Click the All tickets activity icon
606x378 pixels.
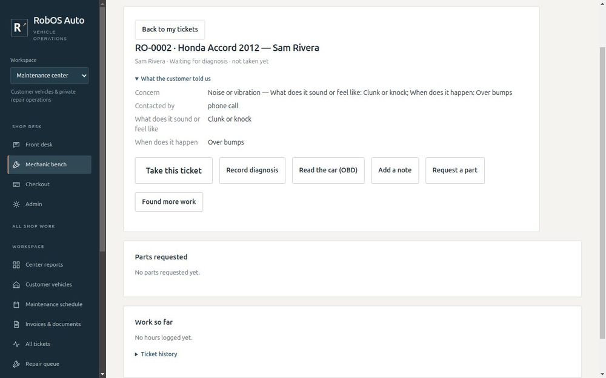[16, 344]
